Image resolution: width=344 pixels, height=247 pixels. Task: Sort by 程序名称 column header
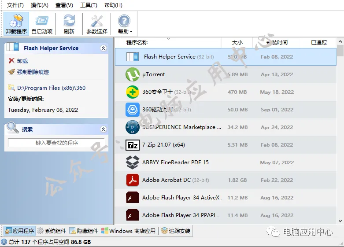[x=137, y=42]
